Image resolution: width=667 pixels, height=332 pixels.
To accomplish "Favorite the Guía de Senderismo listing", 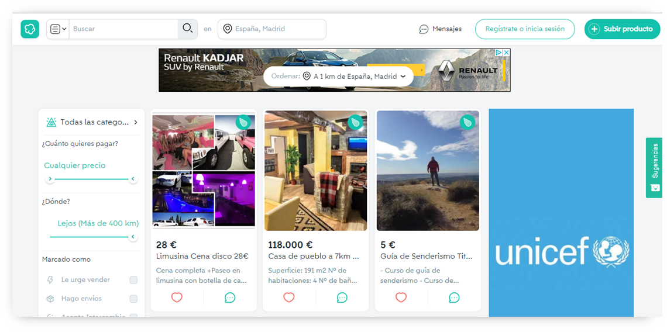I will [x=401, y=298].
